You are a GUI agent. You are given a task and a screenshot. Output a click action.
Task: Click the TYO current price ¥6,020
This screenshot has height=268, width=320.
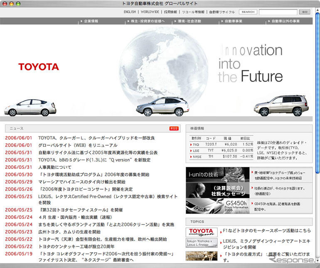click(231, 144)
